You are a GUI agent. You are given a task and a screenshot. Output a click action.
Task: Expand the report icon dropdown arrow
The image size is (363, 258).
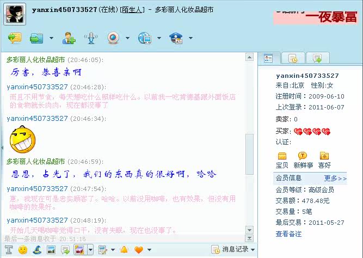190,38
